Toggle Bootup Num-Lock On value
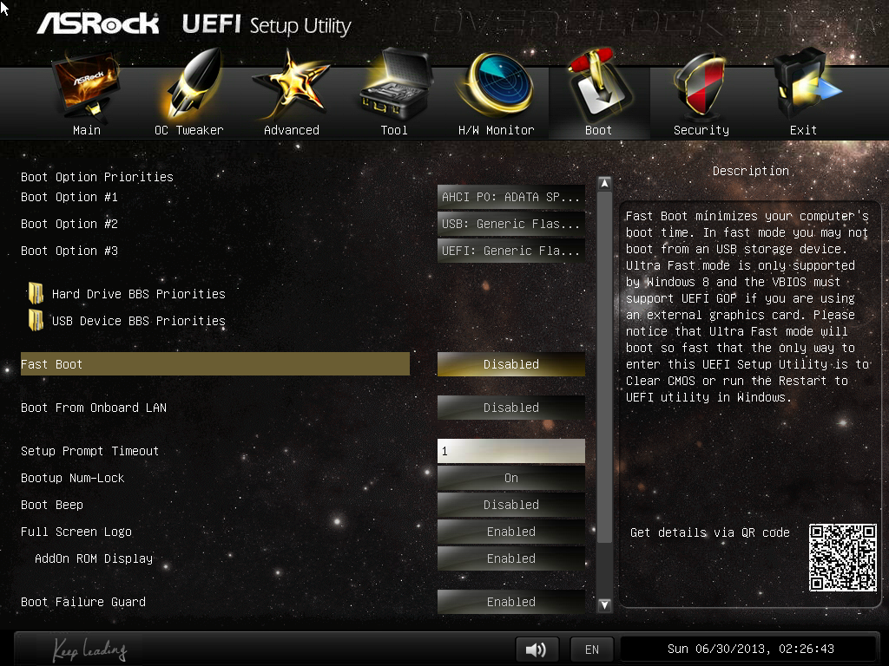Image resolution: width=889 pixels, height=666 pixels. pos(510,478)
